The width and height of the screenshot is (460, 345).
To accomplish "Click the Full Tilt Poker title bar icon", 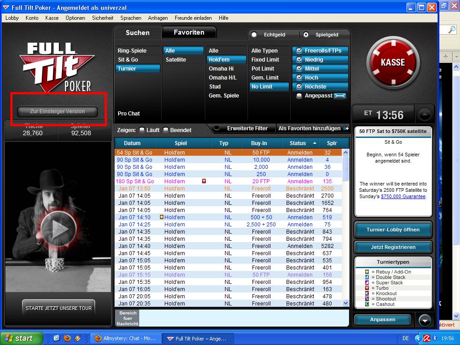I will coord(5,7).
